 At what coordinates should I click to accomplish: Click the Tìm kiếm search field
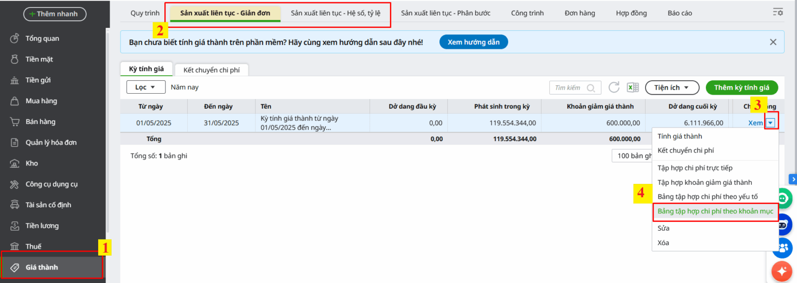[569, 88]
